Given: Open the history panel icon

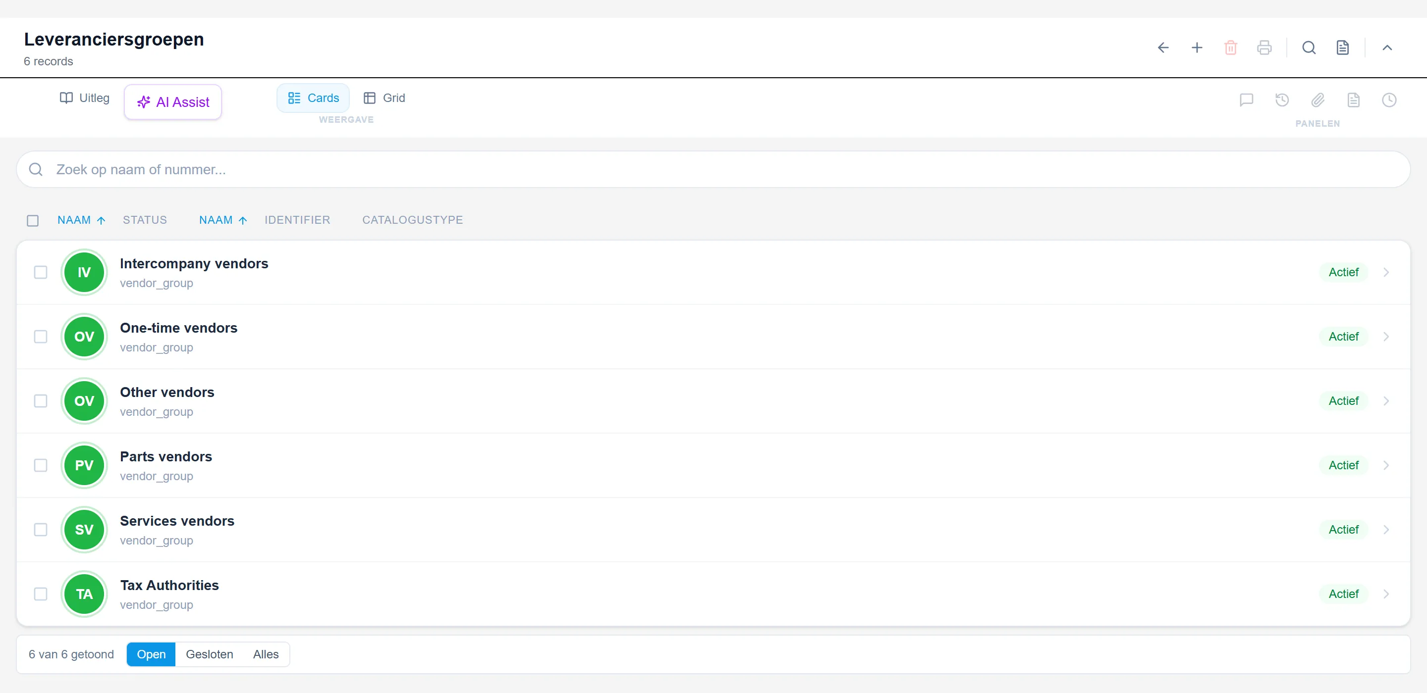Looking at the screenshot, I should pos(1282,99).
